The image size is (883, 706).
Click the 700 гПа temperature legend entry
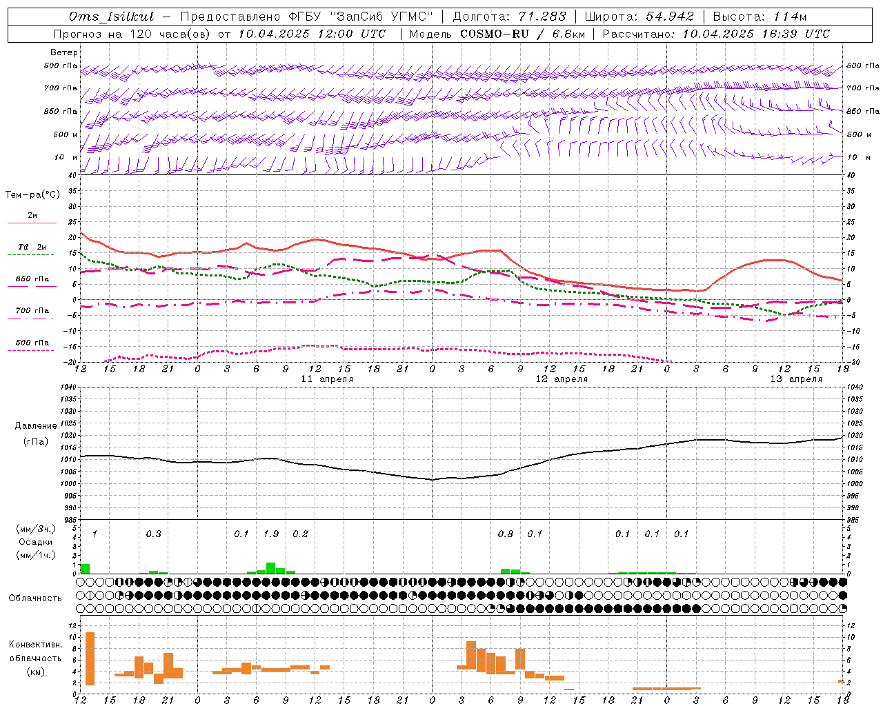tap(32, 311)
